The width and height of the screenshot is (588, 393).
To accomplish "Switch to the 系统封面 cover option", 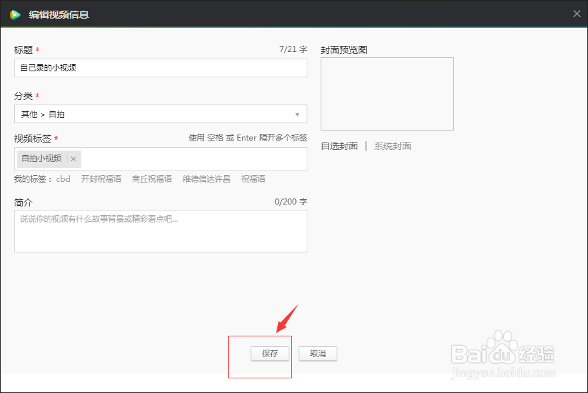I will [393, 146].
